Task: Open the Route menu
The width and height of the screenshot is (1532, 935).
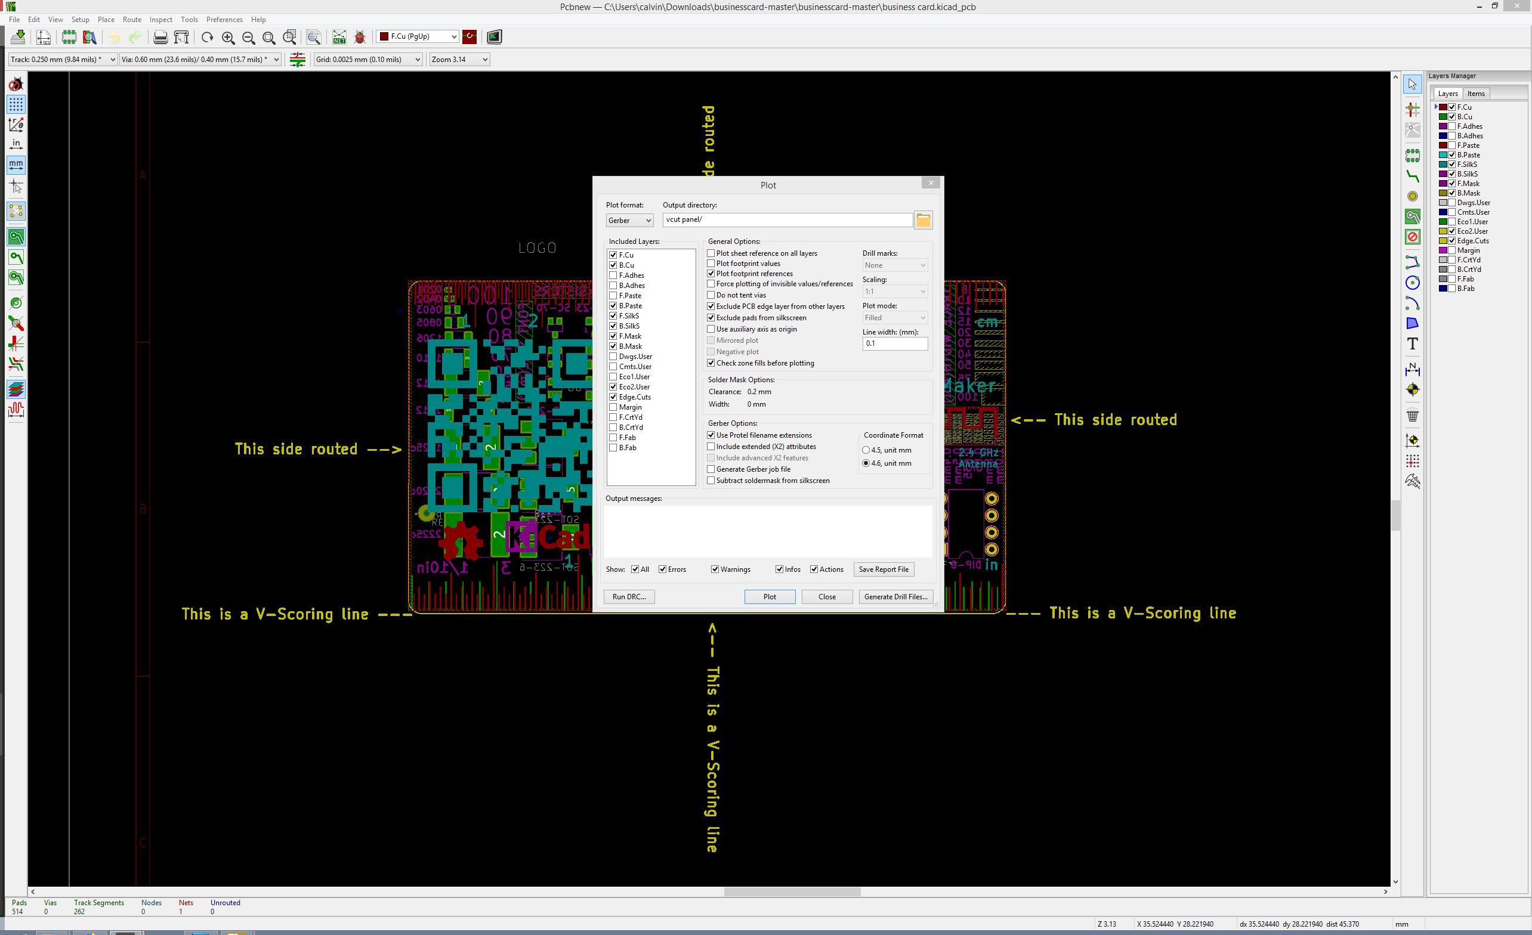Action: (132, 20)
